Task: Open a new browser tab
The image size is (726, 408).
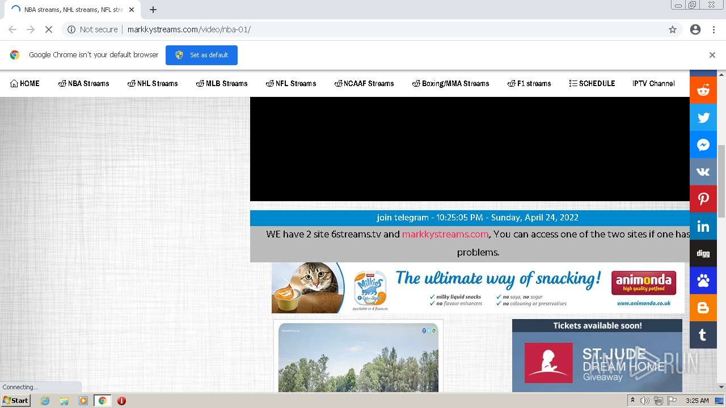Action: tap(153, 10)
